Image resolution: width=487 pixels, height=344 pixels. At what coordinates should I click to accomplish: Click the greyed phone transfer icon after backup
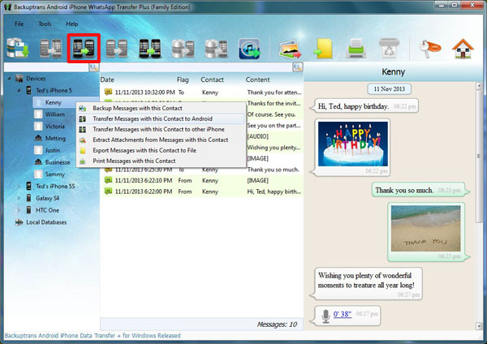[x=50, y=49]
